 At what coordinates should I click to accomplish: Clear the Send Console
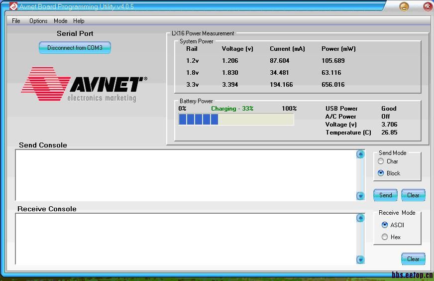413,195
